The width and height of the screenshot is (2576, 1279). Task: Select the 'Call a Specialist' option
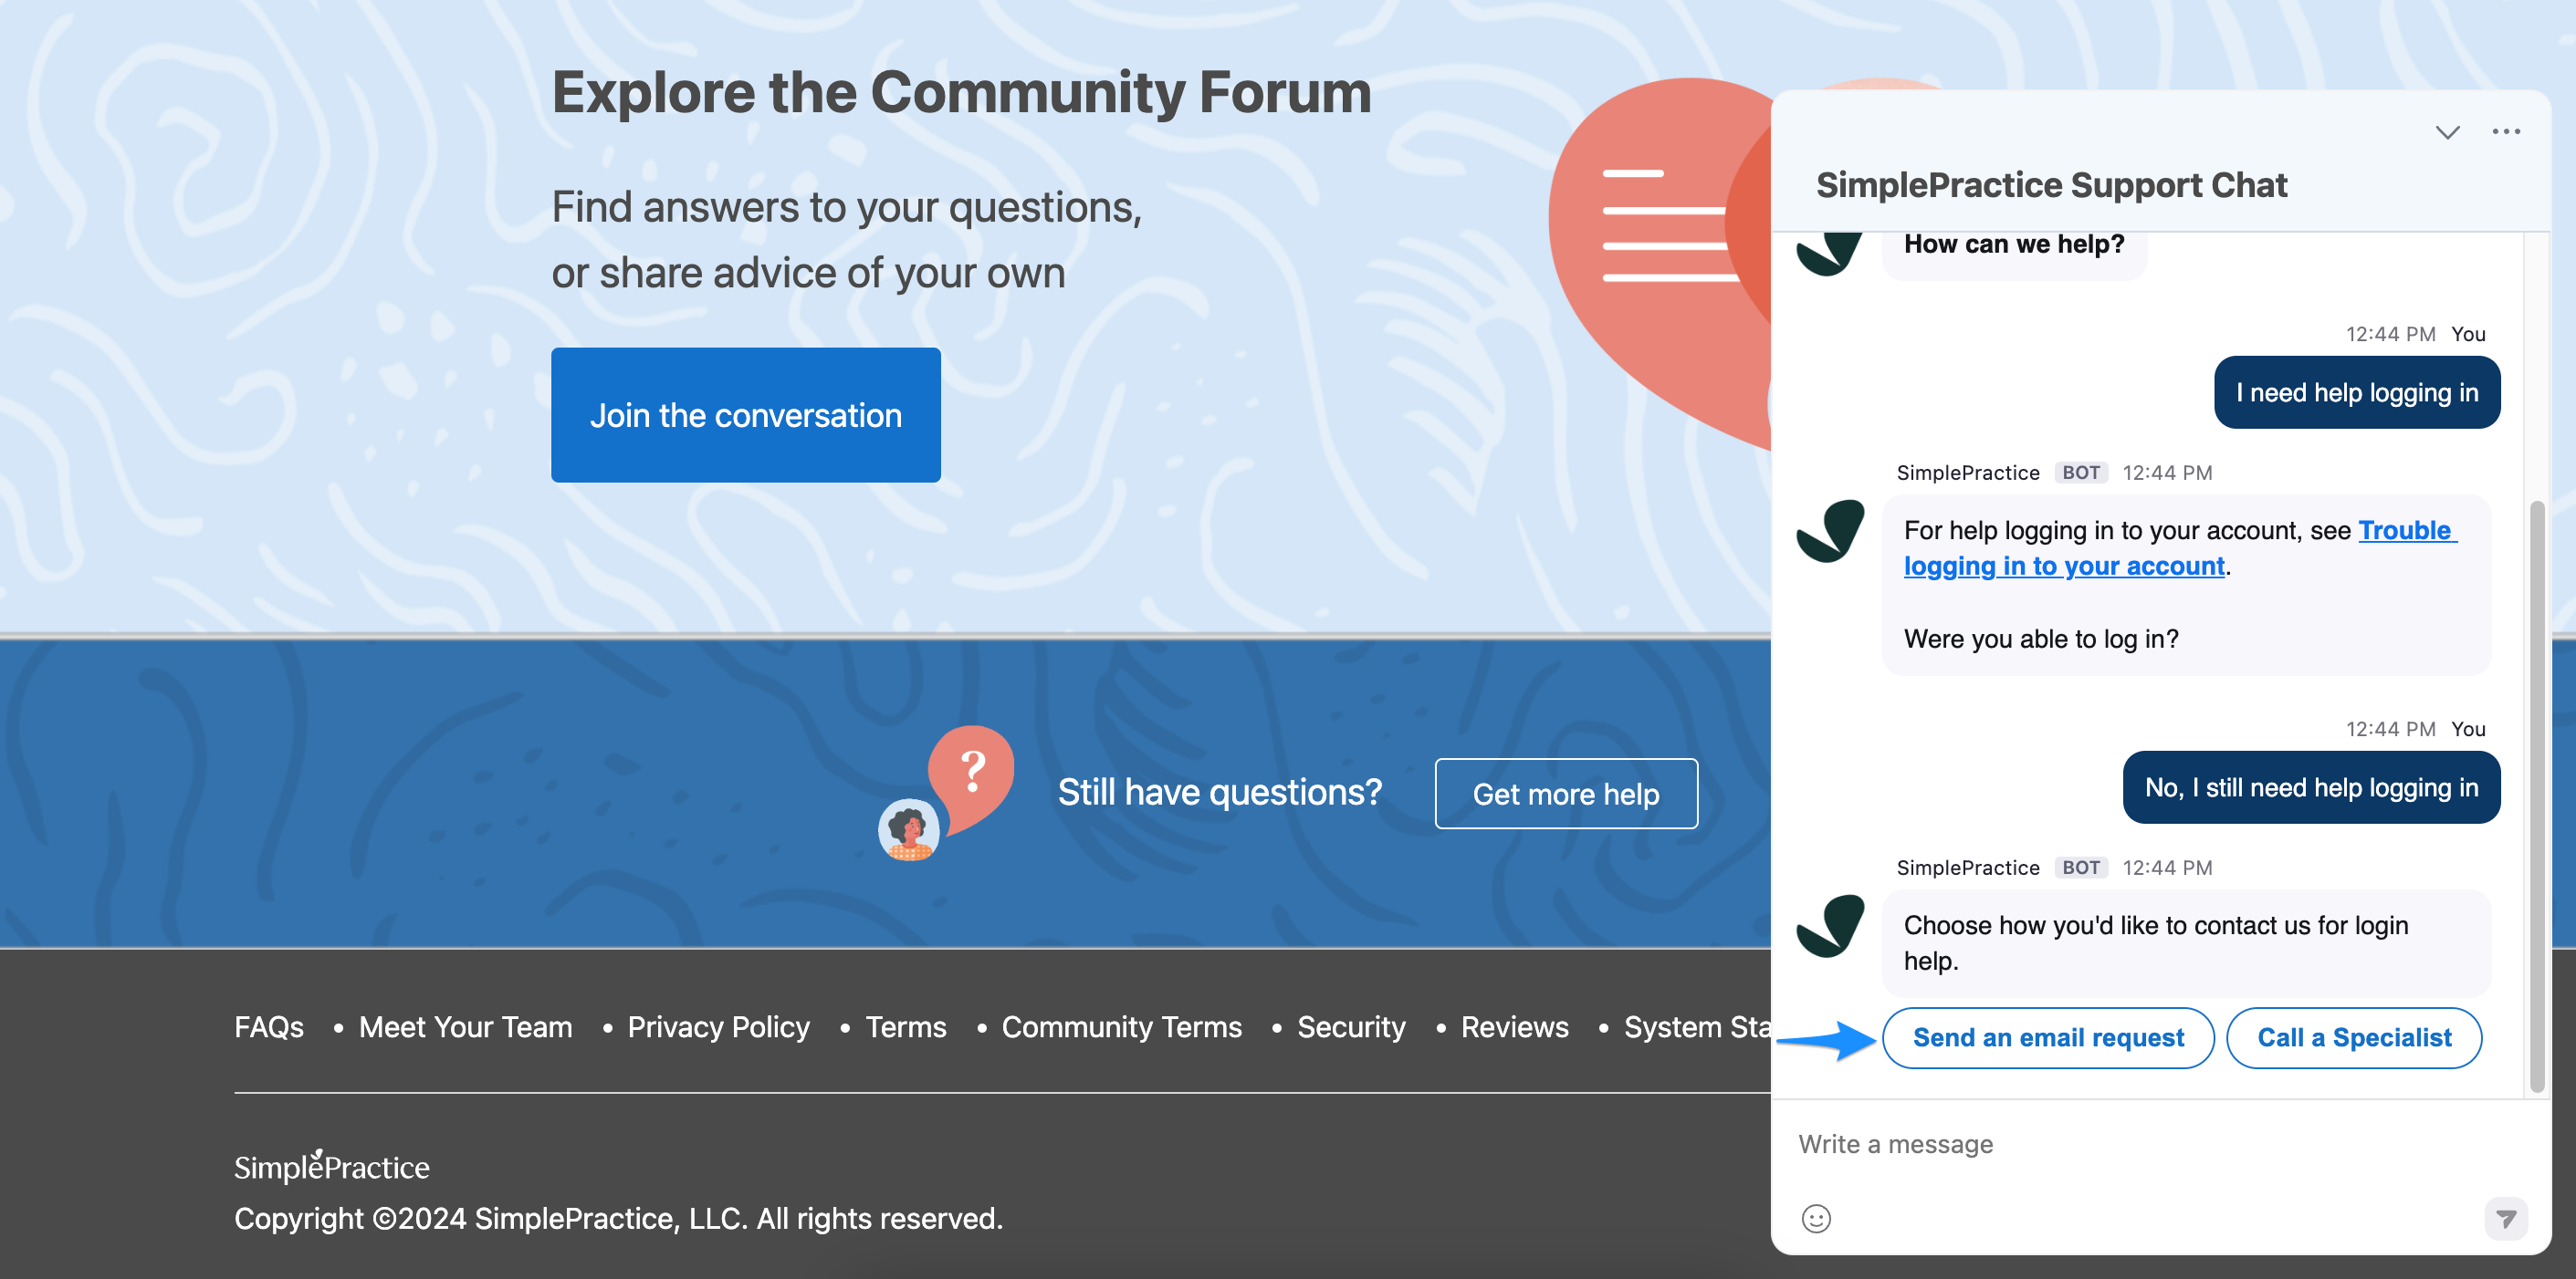tap(2354, 1037)
